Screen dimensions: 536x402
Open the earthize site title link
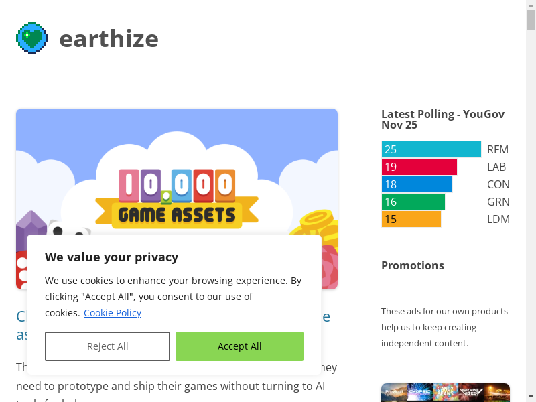point(109,39)
